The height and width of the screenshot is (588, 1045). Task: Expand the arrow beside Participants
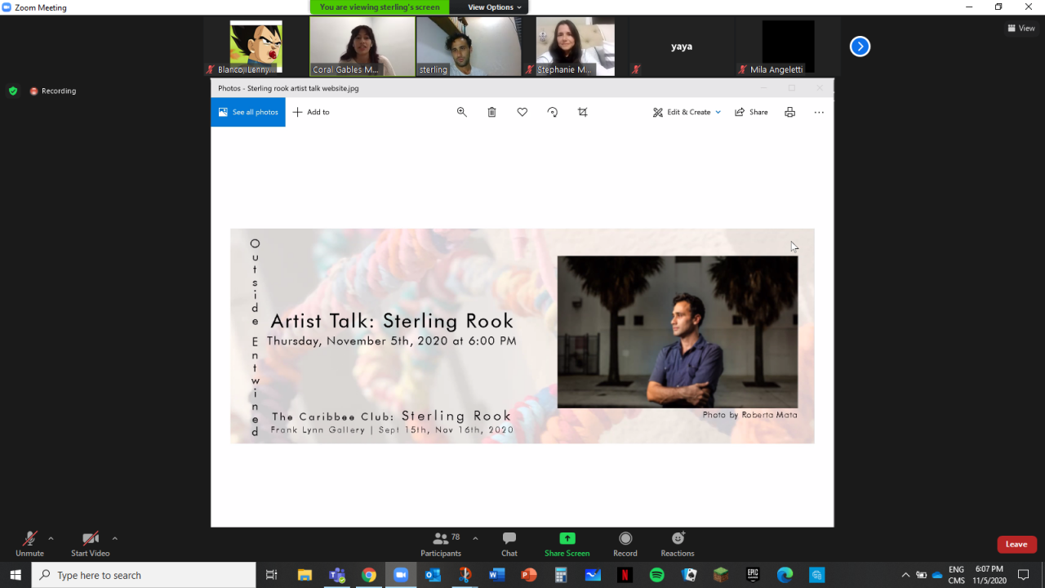pyautogui.click(x=475, y=538)
